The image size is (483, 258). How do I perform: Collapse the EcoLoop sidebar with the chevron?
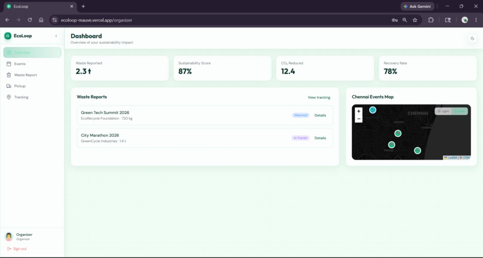[56, 36]
